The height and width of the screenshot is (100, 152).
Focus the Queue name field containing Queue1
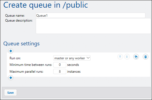(91, 15)
